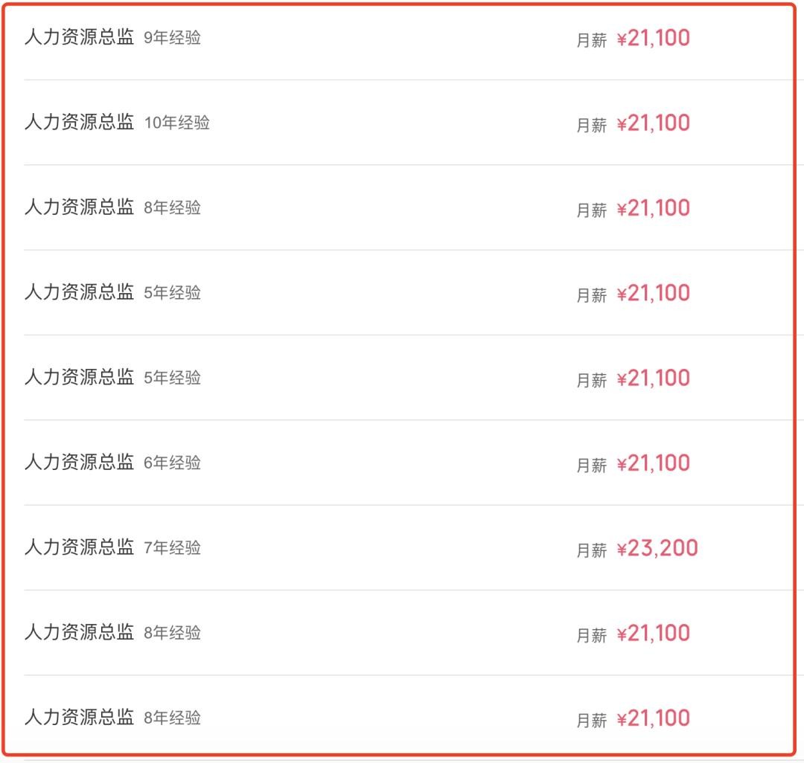Image resolution: width=804 pixels, height=763 pixels.
Task: Click the 9年经验 experience label
Action: click(x=172, y=38)
